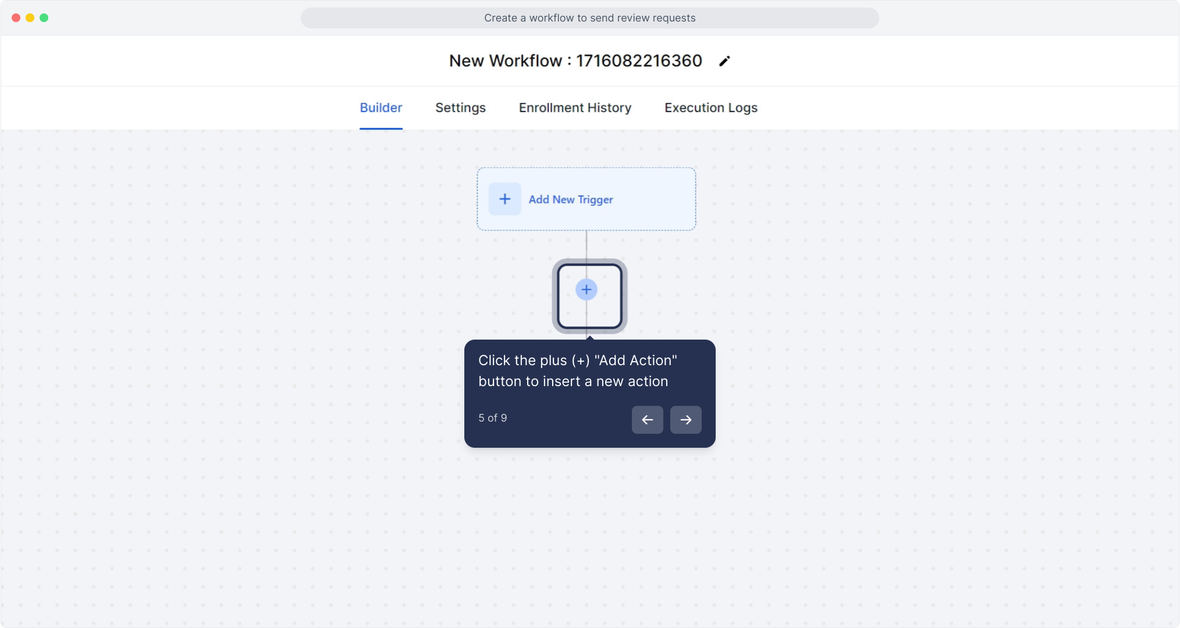Click the Add New Trigger label
Image resolution: width=1180 pixels, height=628 pixels.
point(570,199)
